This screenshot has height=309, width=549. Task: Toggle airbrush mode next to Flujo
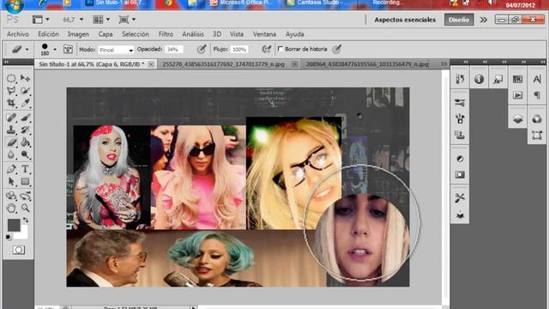click(x=267, y=49)
